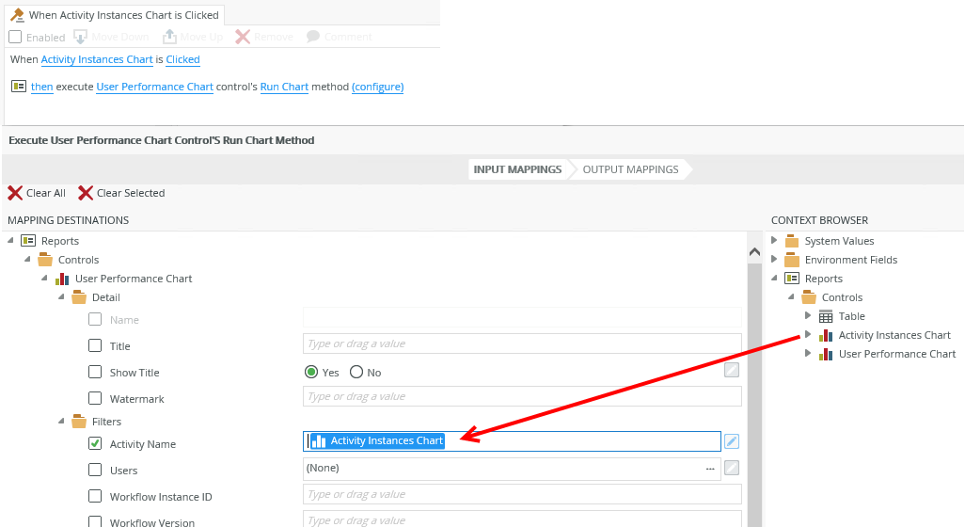This screenshot has width=965, height=527.
Task: Click the red X icon of Clear Selected
Action: click(86, 193)
